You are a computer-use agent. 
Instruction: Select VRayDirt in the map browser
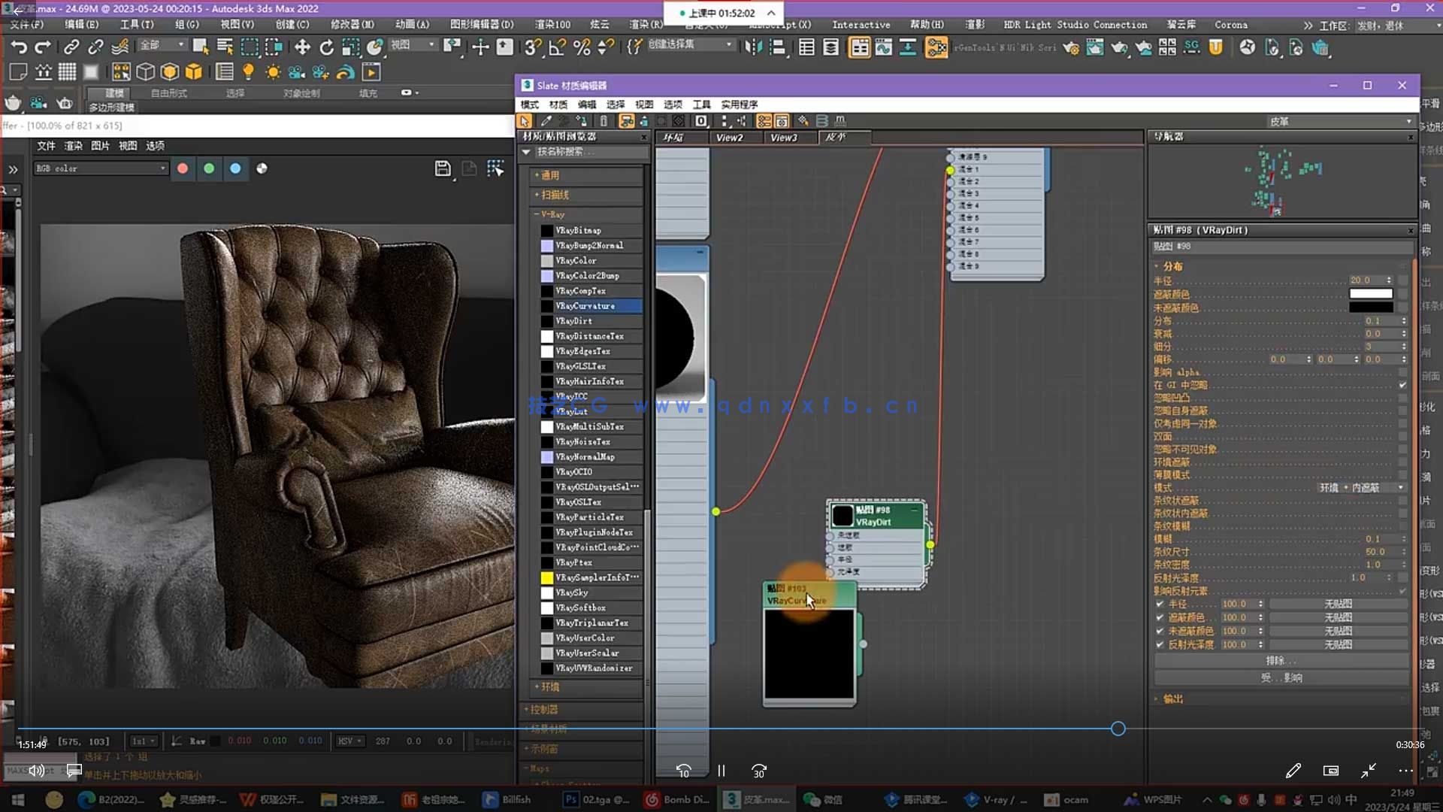coord(574,321)
